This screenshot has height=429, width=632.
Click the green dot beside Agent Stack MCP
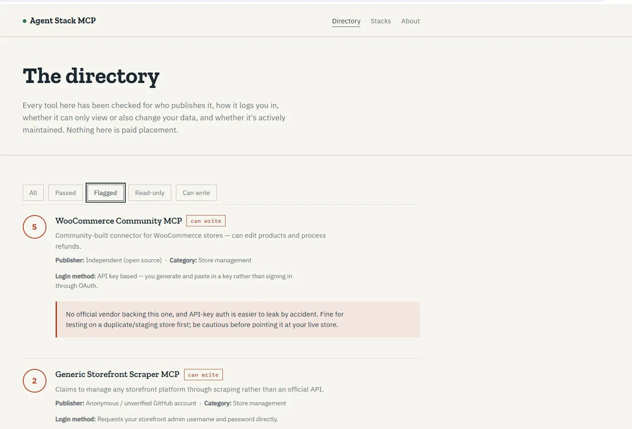pos(24,21)
